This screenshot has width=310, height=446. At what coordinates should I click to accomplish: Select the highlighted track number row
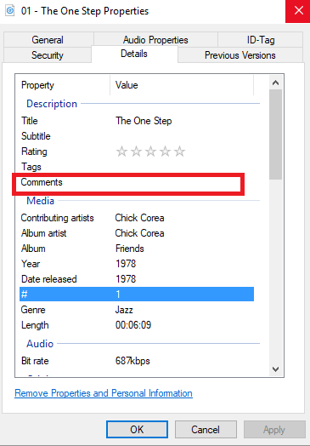click(137, 294)
